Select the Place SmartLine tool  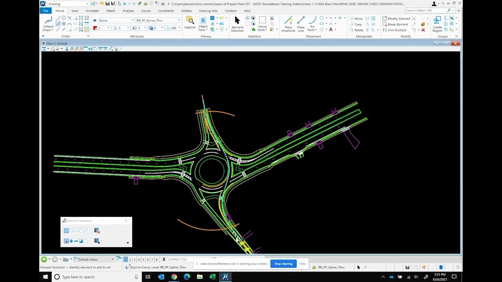(x=288, y=24)
